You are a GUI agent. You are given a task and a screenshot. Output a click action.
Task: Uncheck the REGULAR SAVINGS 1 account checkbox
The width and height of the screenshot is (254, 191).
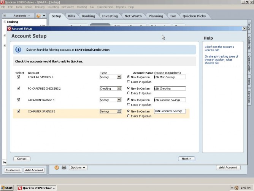pyautogui.click(x=18, y=77)
